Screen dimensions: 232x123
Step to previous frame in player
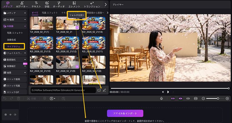coord(163,92)
